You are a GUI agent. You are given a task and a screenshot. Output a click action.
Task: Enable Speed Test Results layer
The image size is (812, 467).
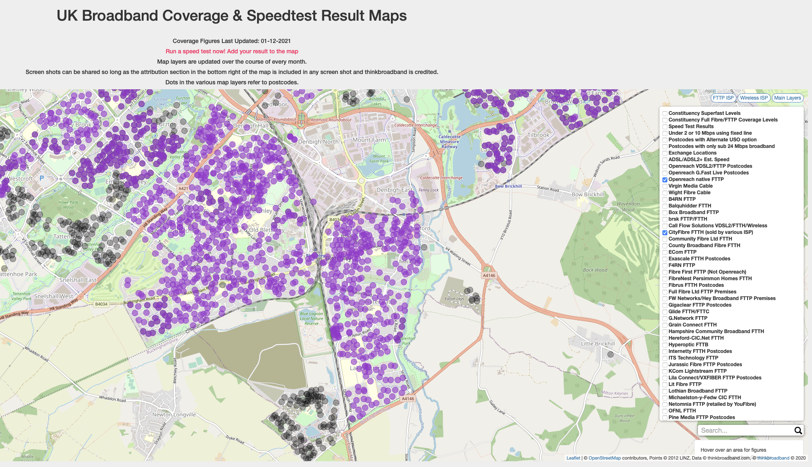pyautogui.click(x=665, y=126)
